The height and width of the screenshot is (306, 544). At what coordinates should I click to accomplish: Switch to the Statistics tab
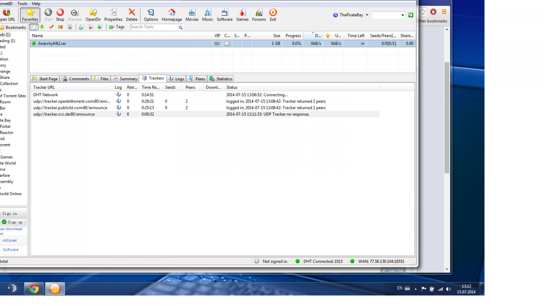221,78
